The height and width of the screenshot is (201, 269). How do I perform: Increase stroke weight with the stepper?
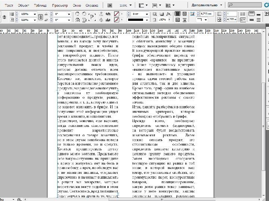pyautogui.click(x=129, y=13)
